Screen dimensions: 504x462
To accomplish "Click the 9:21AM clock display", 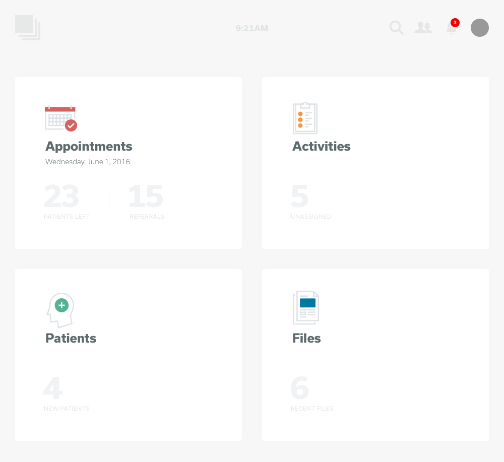I will click(251, 28).
